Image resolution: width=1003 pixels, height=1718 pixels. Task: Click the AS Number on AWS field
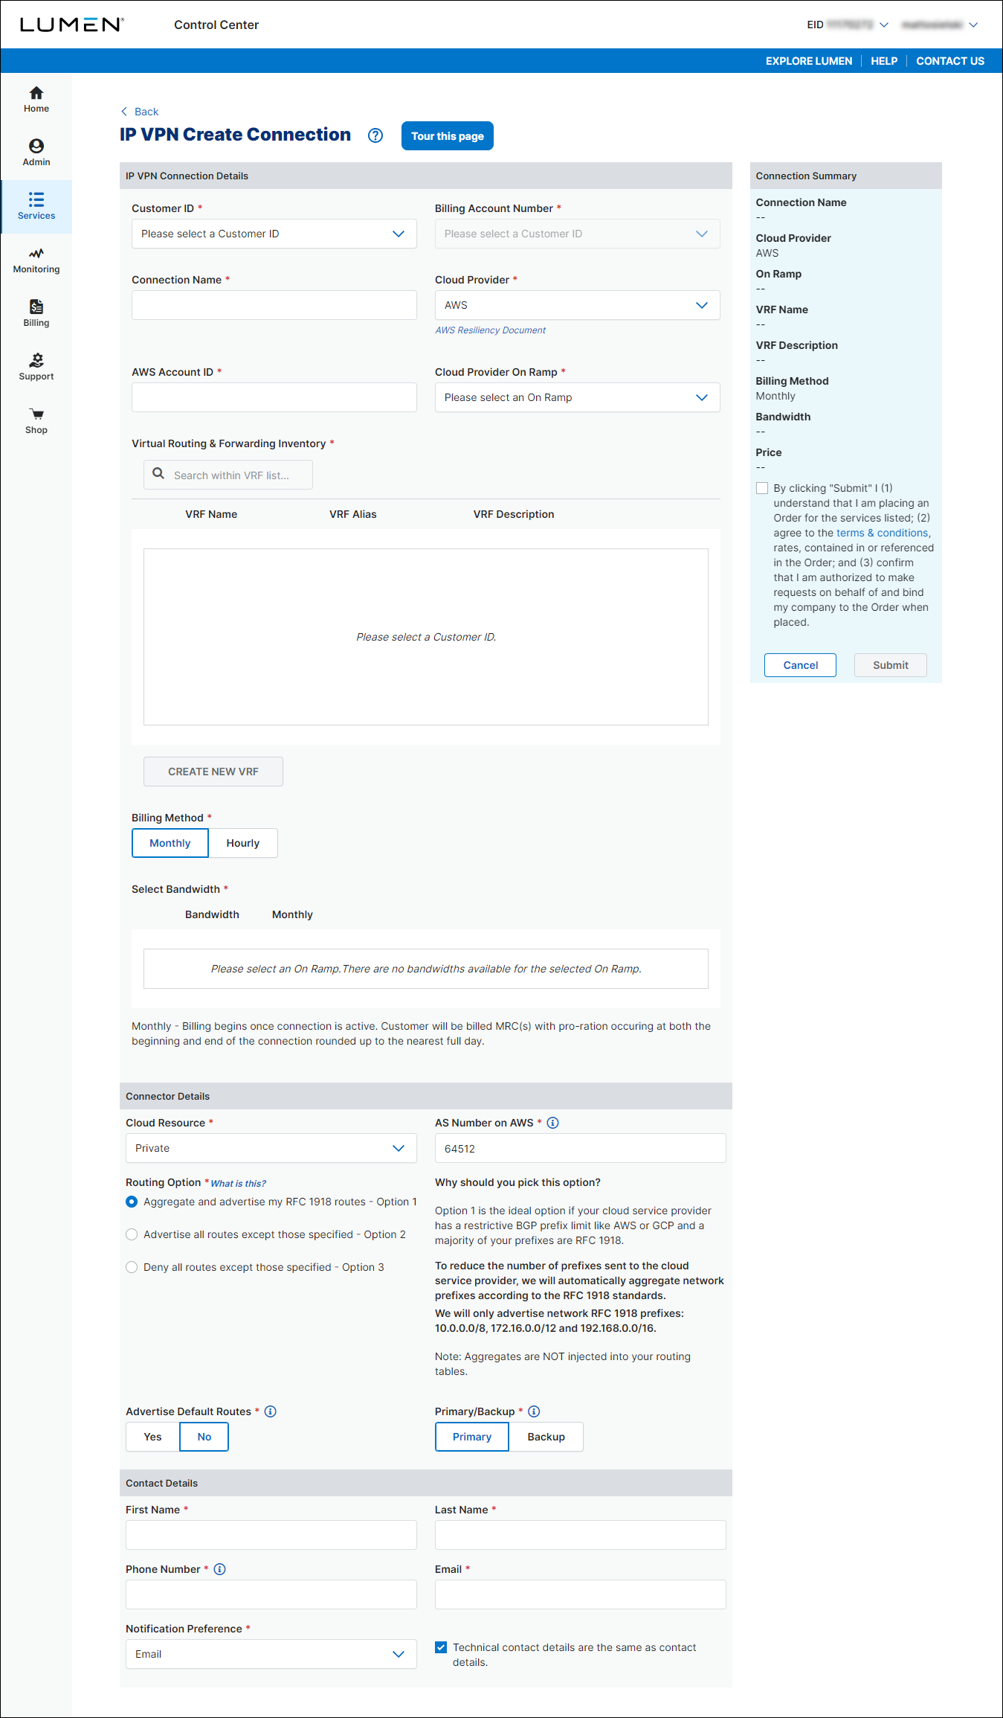click(x=581, y=1148)
